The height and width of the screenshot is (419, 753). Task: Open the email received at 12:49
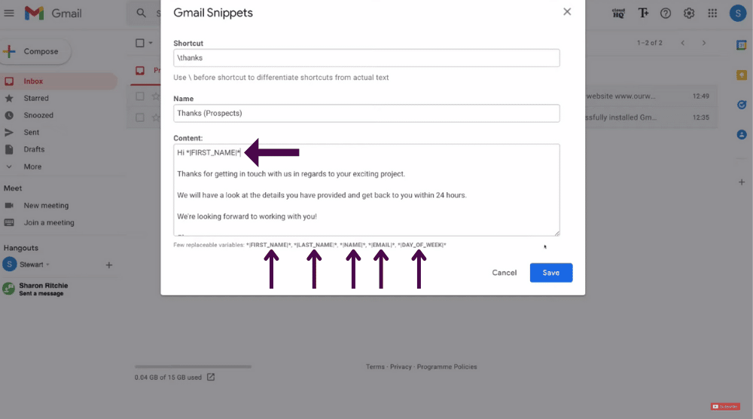tap(651, 96)
